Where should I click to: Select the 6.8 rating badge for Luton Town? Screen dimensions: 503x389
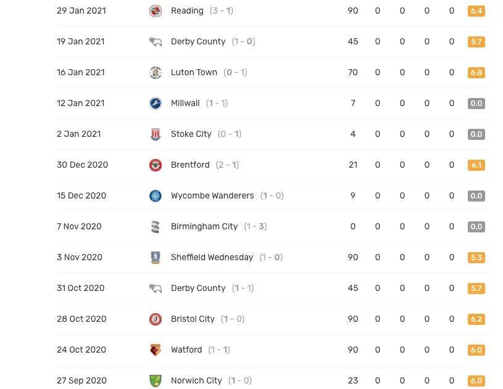coord(476,72)
